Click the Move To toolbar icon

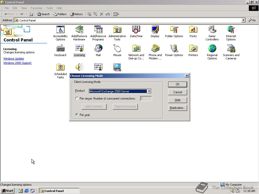coord(90,14)
